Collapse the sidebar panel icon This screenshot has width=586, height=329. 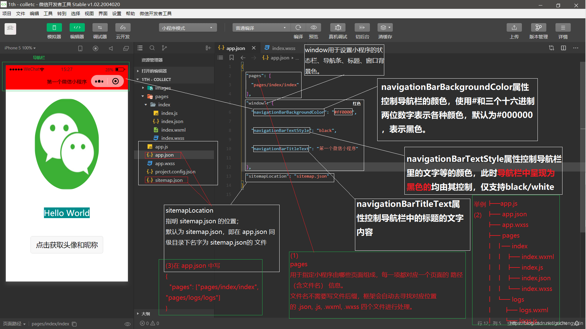(208, 48)
